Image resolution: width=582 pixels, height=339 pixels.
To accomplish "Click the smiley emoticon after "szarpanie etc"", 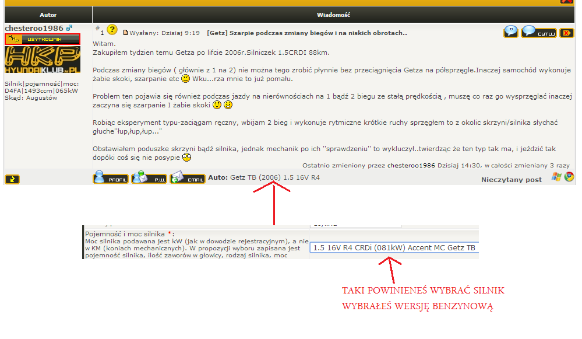I will click(186, 79).
